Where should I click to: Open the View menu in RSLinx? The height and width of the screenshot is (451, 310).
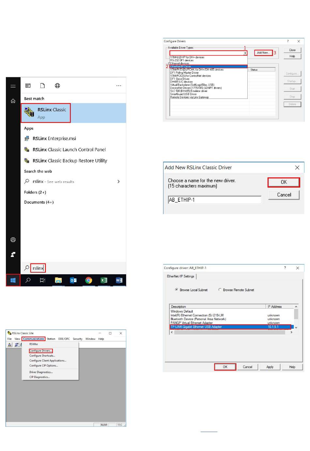click(17, 339)
